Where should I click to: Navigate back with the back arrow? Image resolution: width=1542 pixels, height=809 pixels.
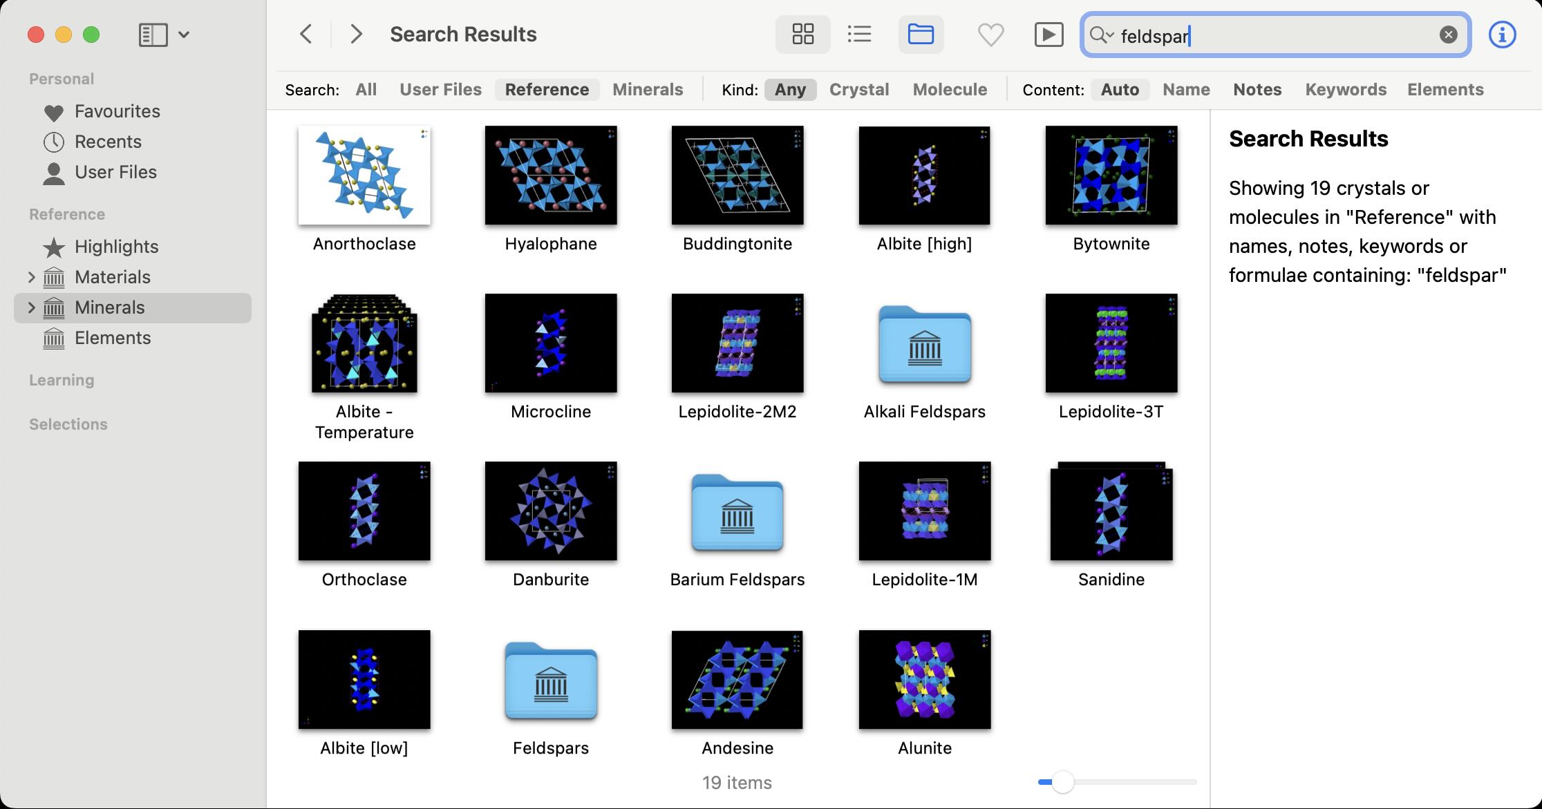tap(305, 33)
